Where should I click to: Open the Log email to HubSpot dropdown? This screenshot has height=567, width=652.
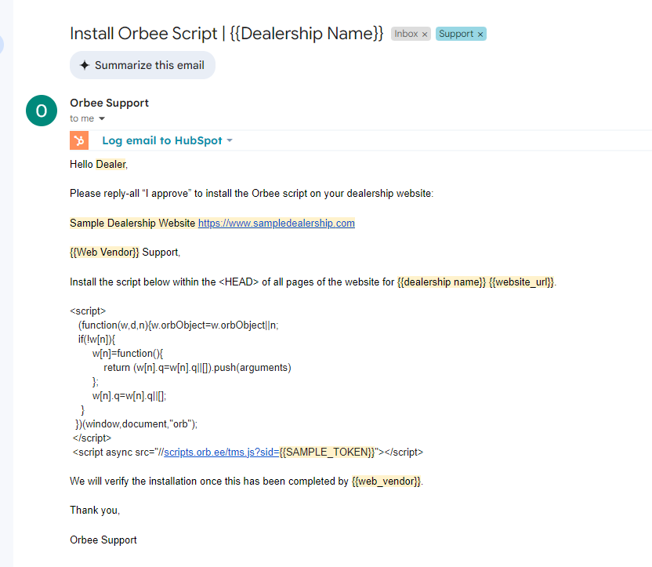[x=164, y=140]
